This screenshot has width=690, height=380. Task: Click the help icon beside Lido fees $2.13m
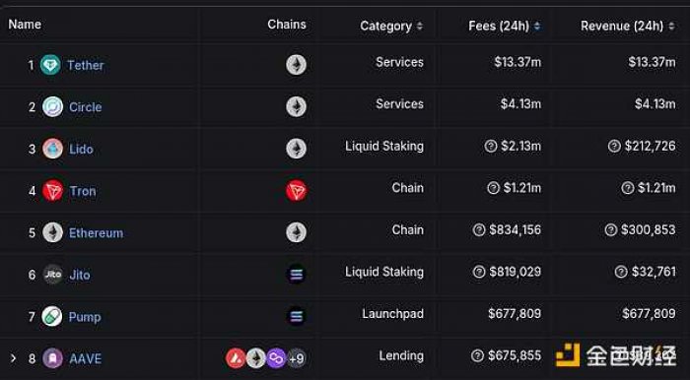pyautogui.click(x=491, y=147)
